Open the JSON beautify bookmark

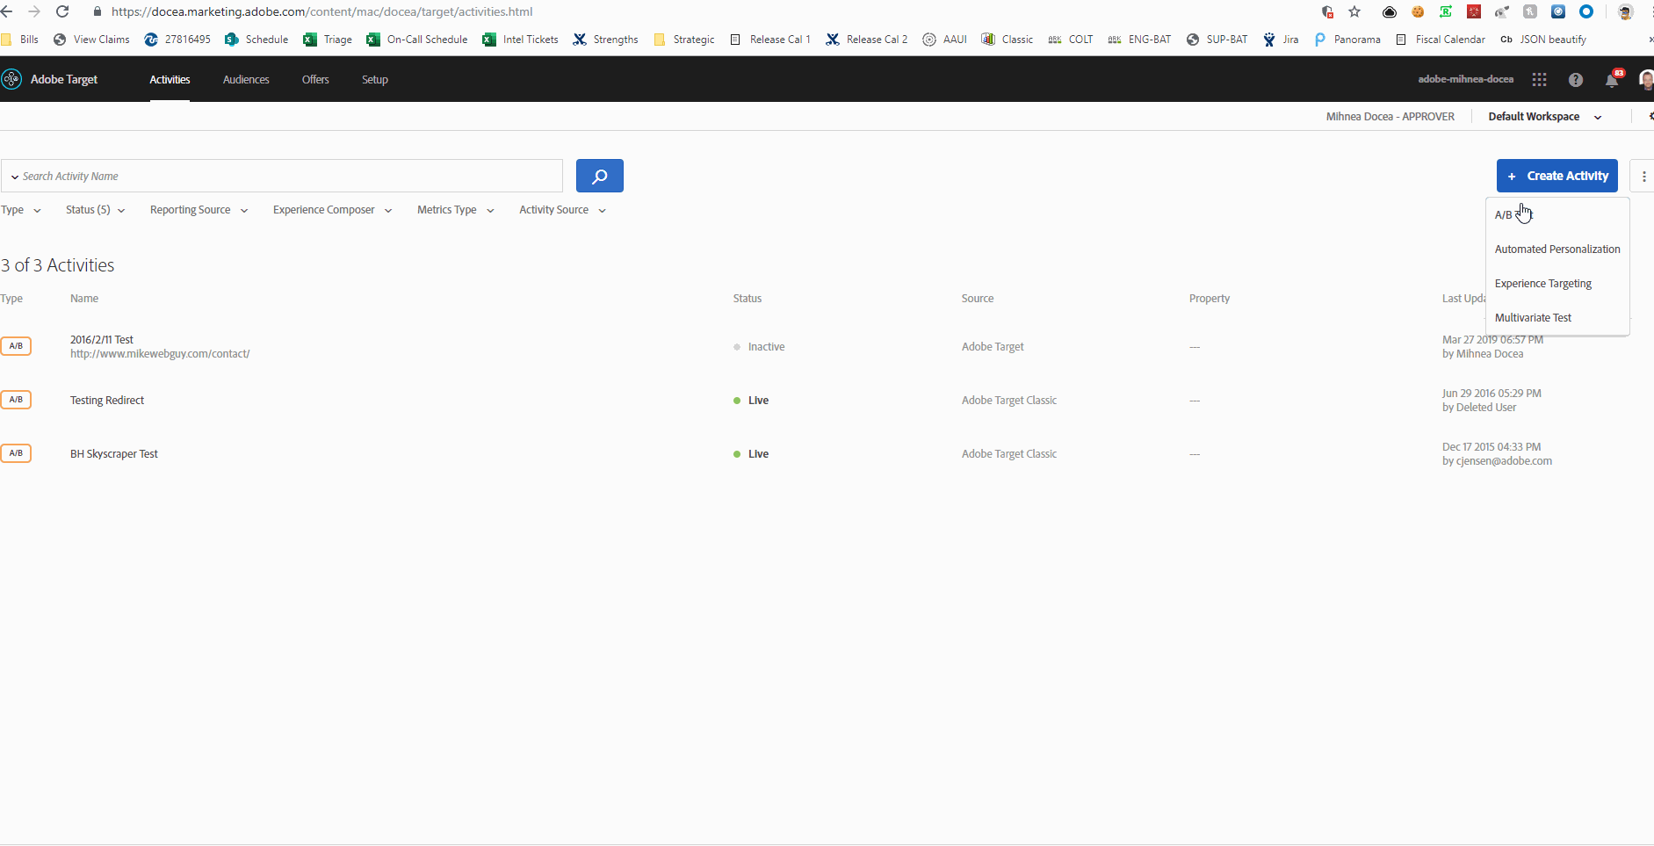point(1542,40)
